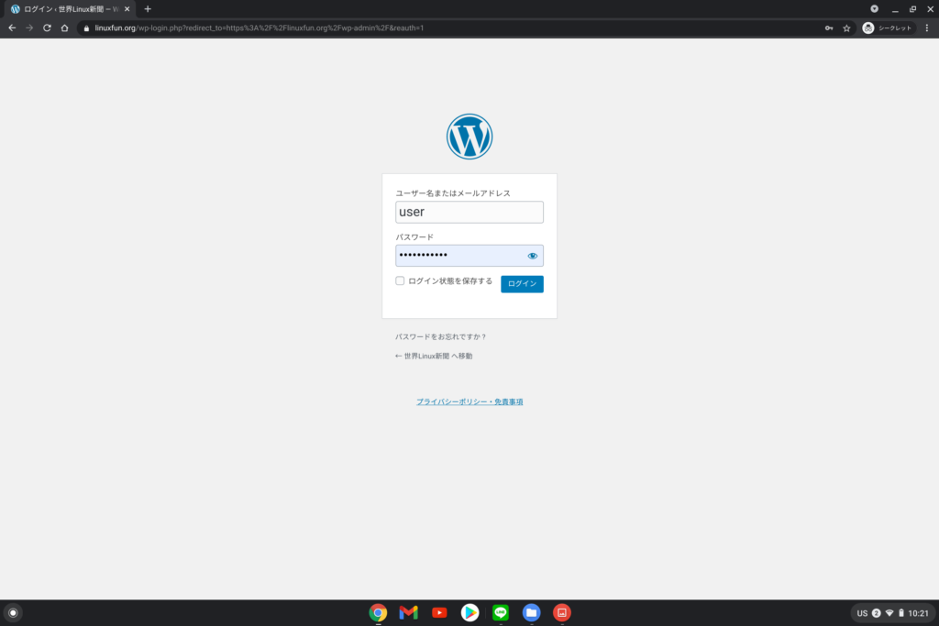Focus the username field containing "user"
The image size is (939, 626).
[469, 212]
